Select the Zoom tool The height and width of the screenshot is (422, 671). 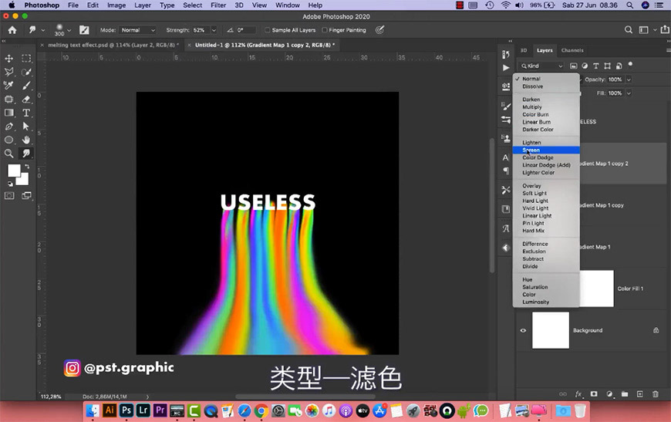(x=8, y=154)
